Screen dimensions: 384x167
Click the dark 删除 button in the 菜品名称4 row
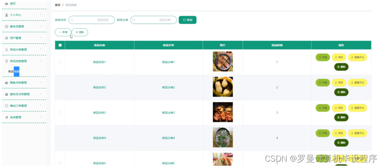pos(342,143)
